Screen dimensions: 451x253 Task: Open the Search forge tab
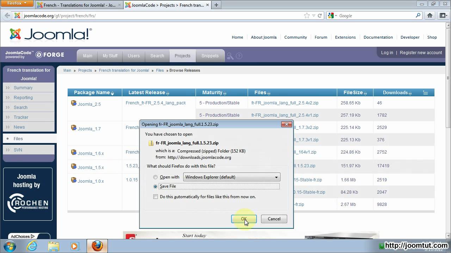[157, 56]
